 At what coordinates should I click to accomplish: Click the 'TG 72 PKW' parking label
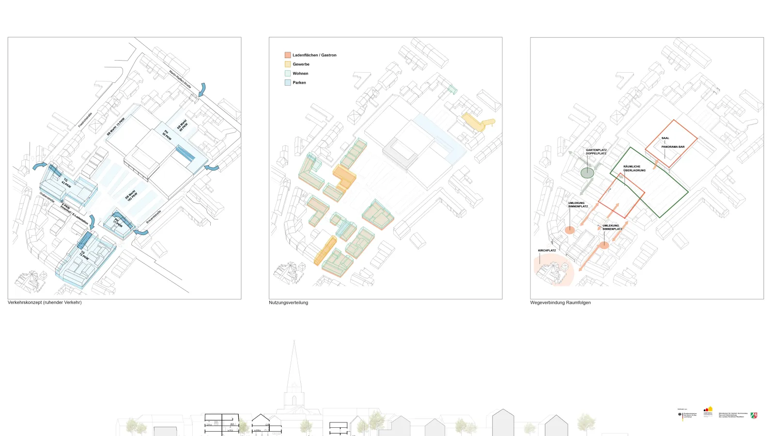(83, 256)
